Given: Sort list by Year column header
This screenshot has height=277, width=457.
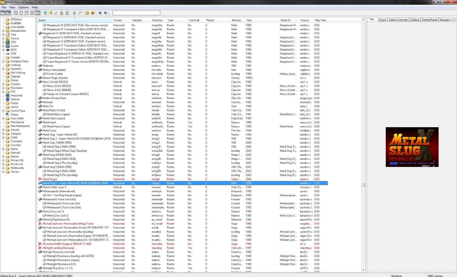Looking at the screenshot, I should [262, 20].
